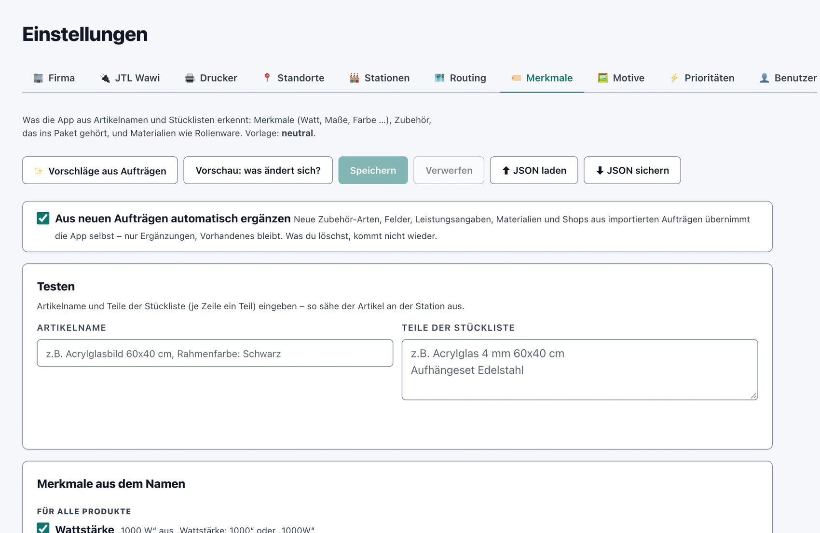Click into the Teile der Stückliste textarea
This screenshot has width=820, height=533.
tap(580, 369)
